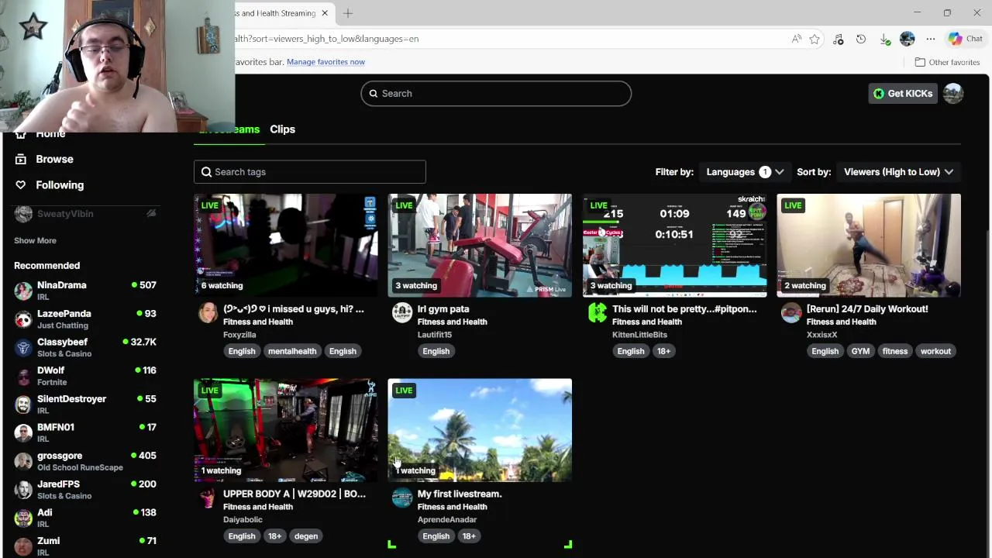Screen dimensions: 992x558
Task: Open the browser profile avatar
Action: [908, 39]
